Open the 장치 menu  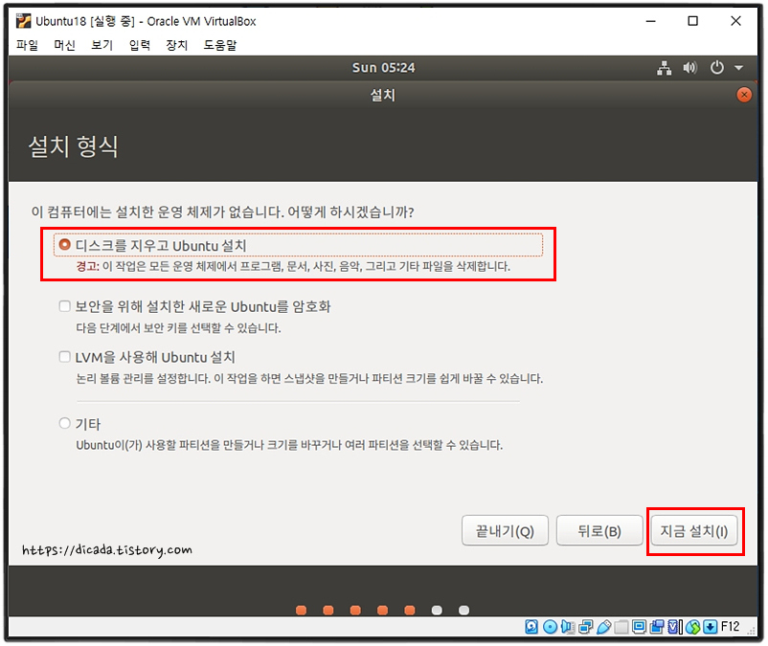177,45
